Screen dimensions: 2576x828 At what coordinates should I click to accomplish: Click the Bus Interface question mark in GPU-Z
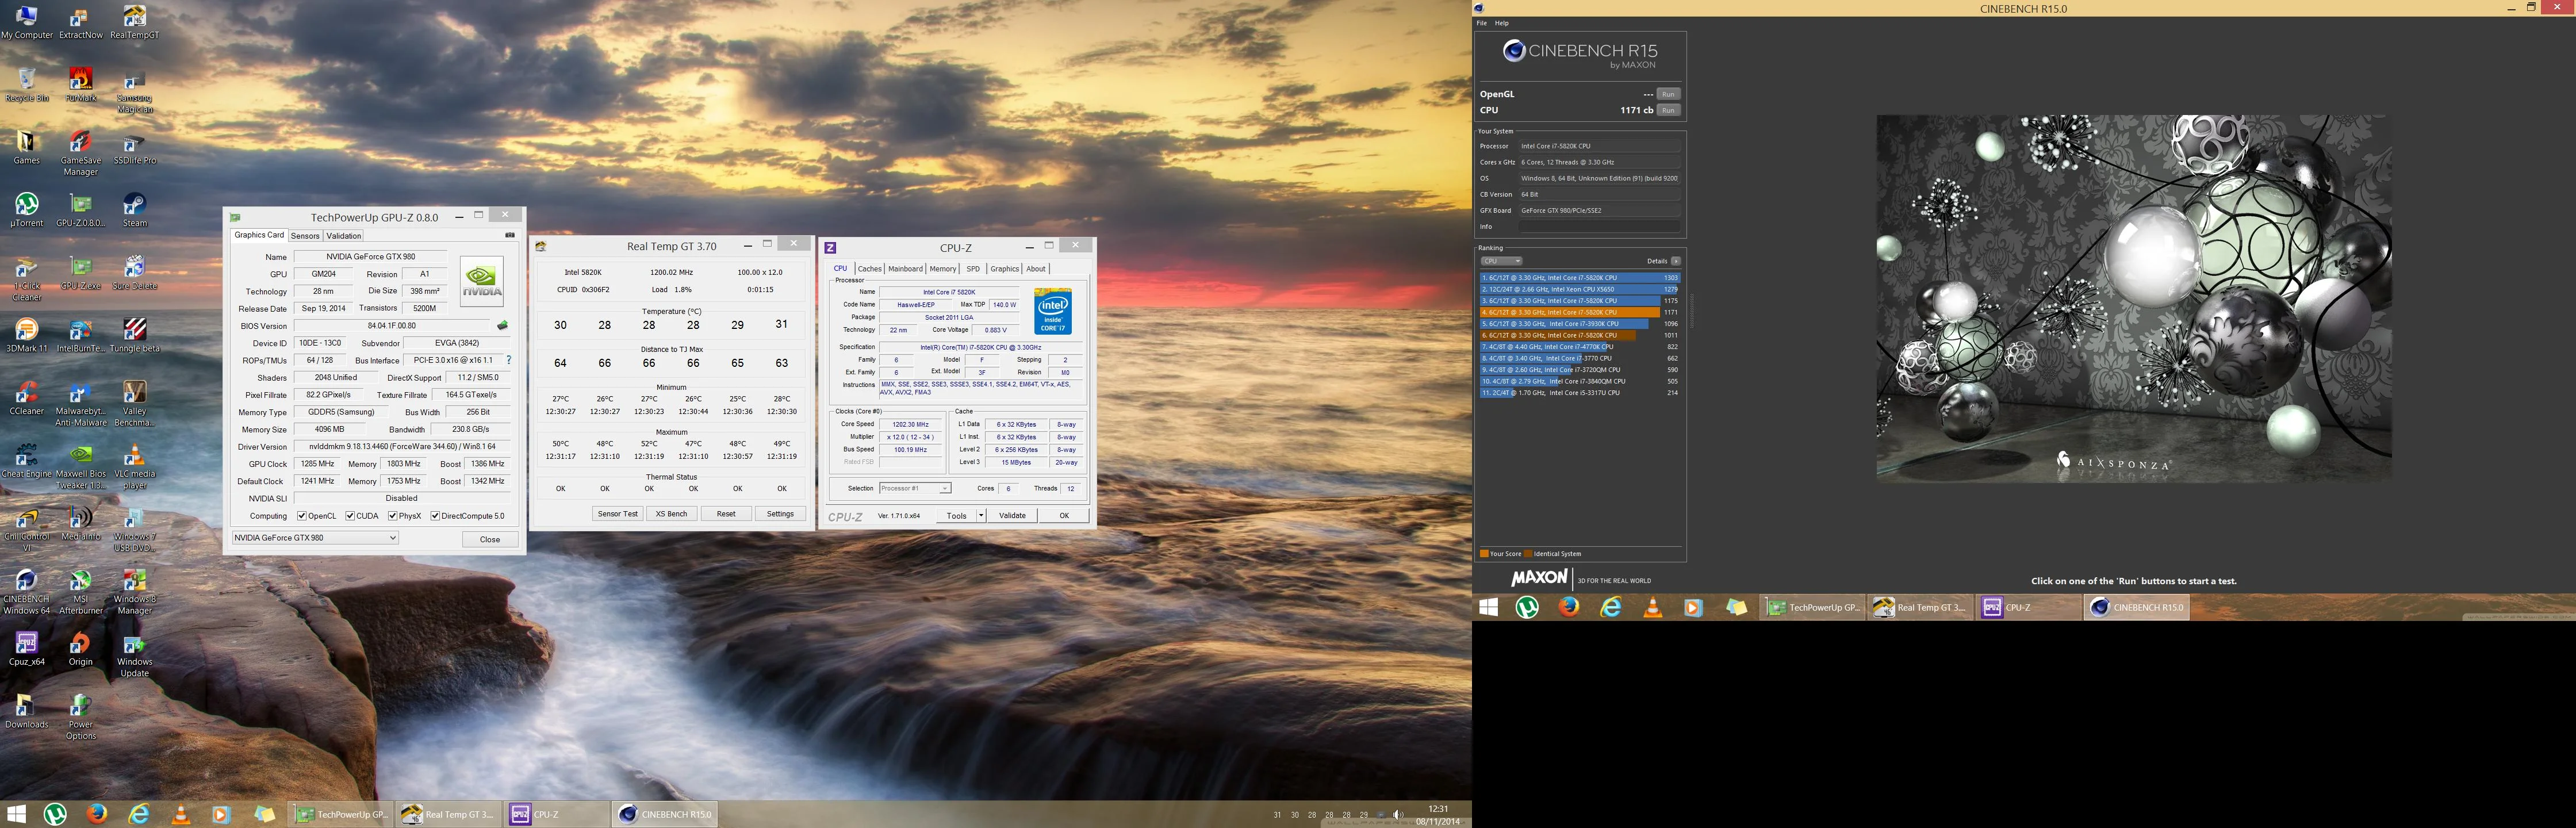(509, 360)
